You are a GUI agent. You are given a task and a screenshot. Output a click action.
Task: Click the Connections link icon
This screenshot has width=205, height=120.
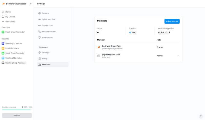click(x=39, y=26)
